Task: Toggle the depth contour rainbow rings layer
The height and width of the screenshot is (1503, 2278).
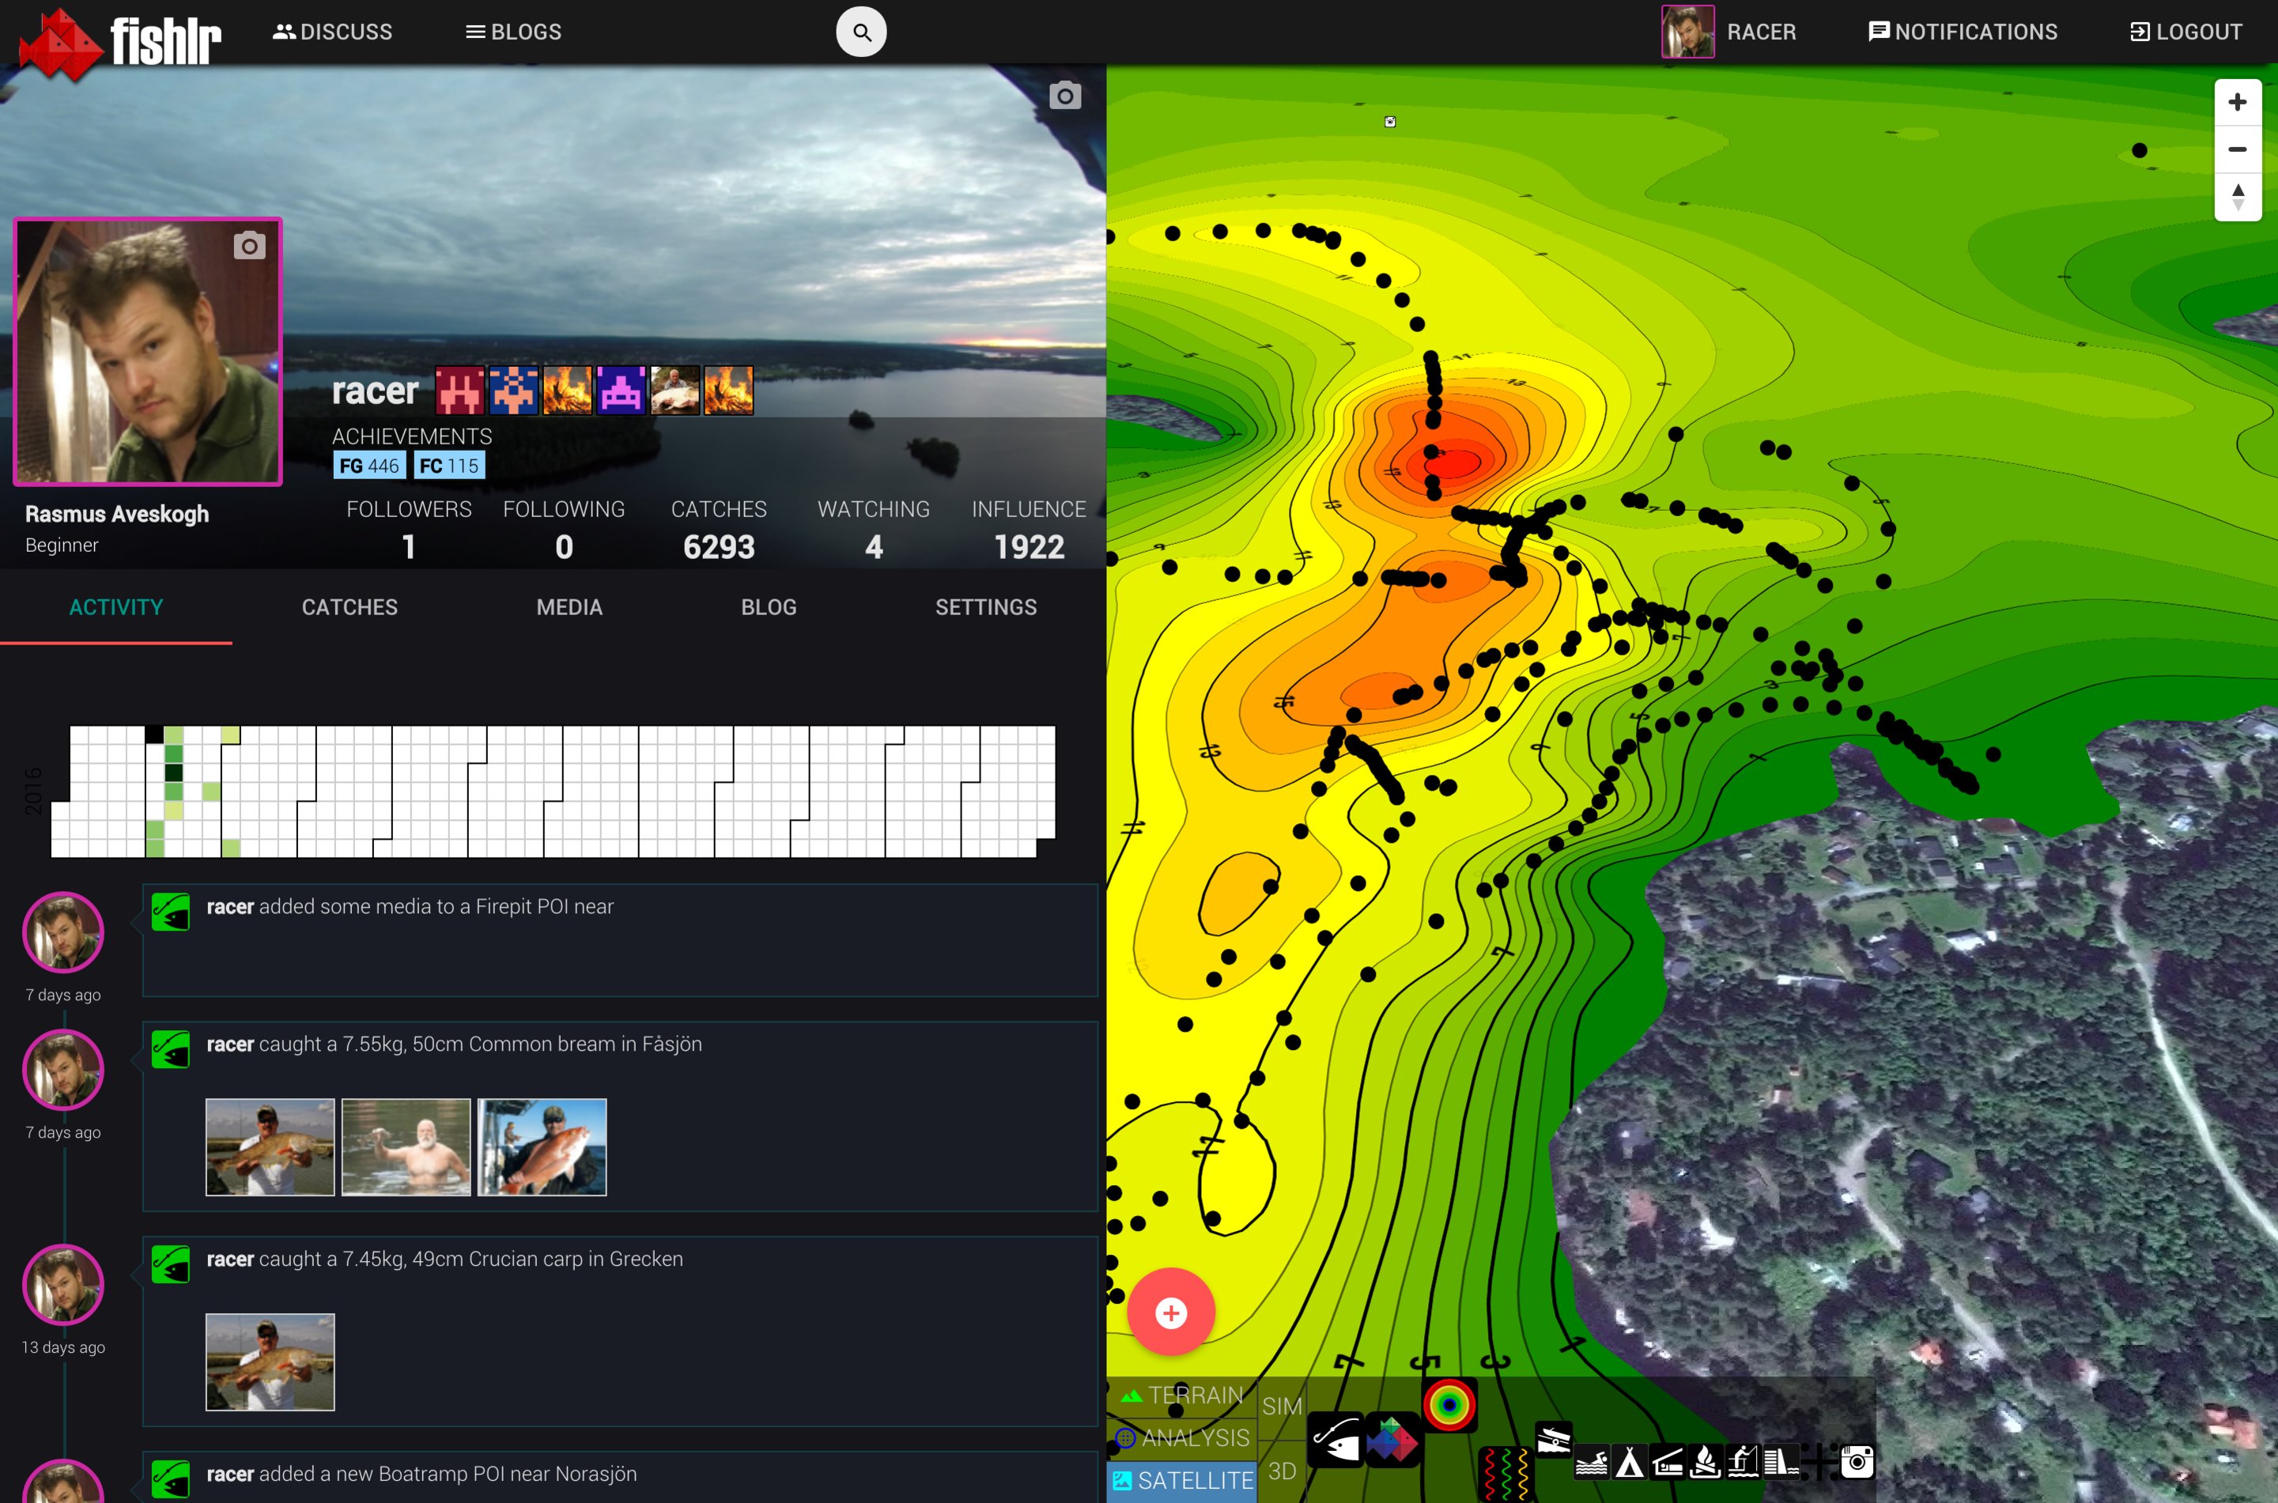Action: coord(1450,1405)
